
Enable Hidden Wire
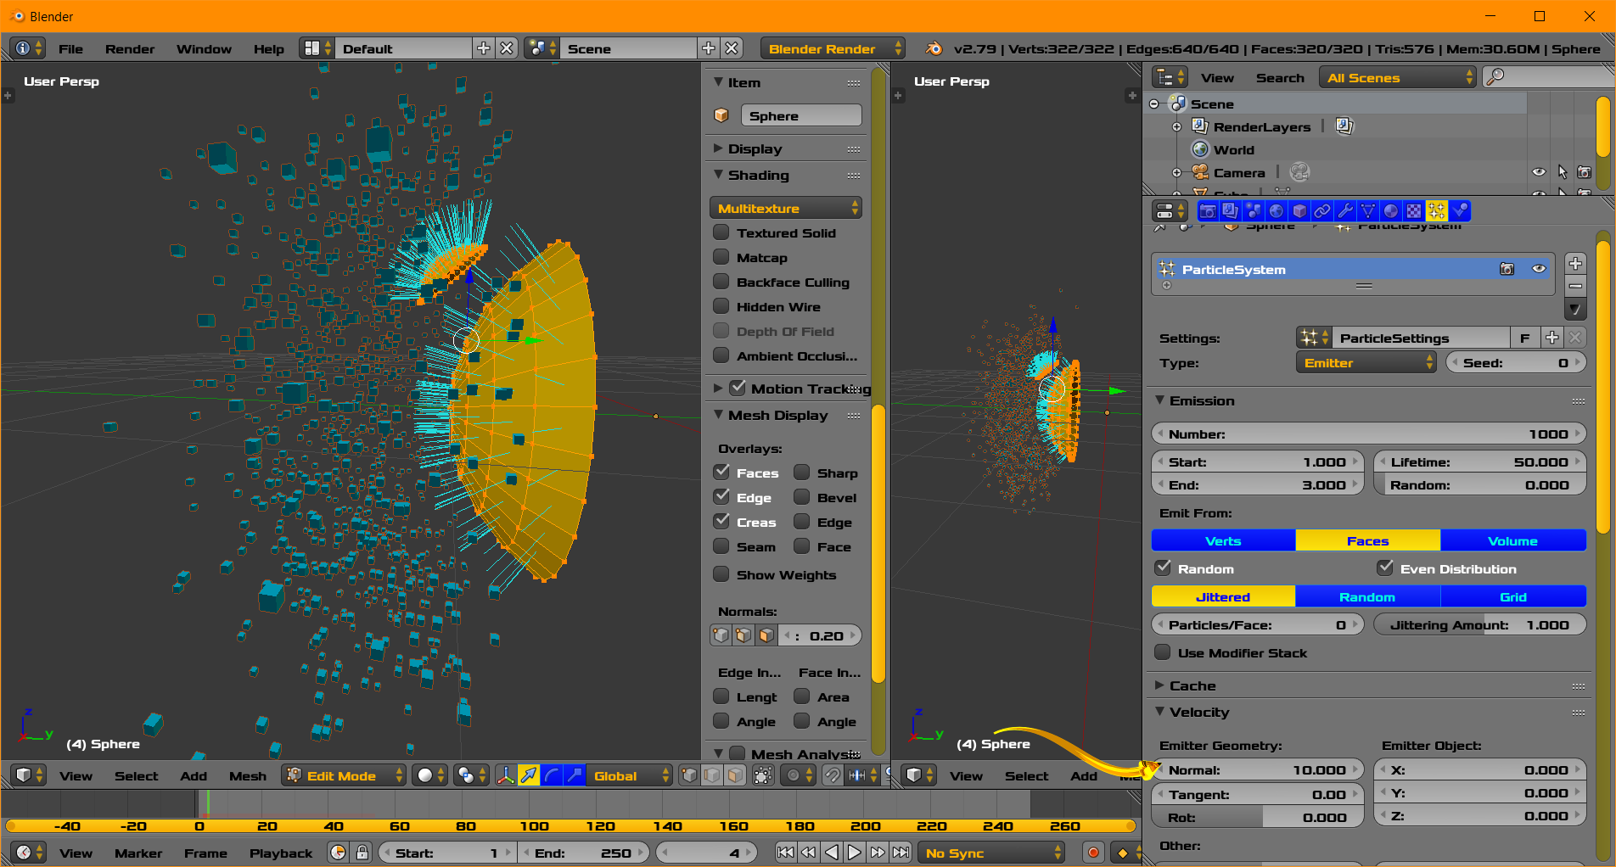721,306
